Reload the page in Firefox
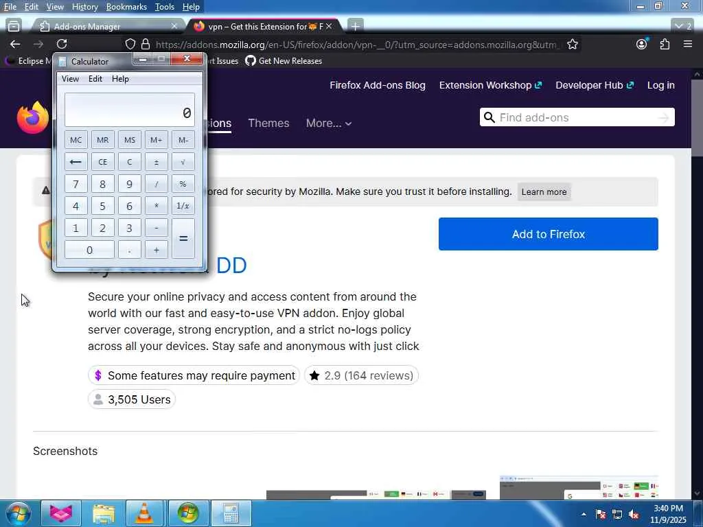Screen dimensions: 703x527 click(x=62, y=44)
